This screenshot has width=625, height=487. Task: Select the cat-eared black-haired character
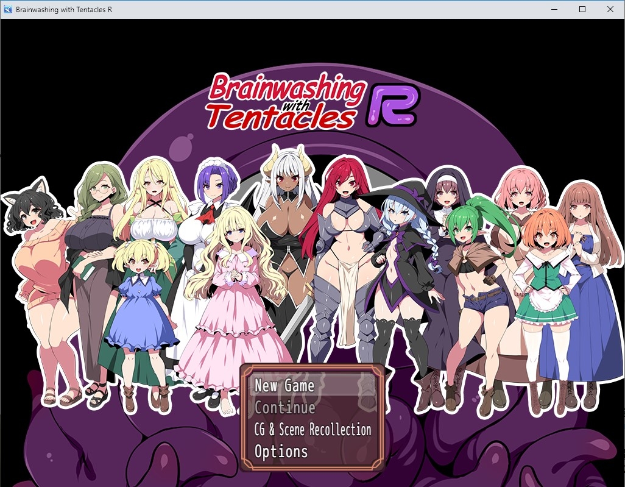34,218
